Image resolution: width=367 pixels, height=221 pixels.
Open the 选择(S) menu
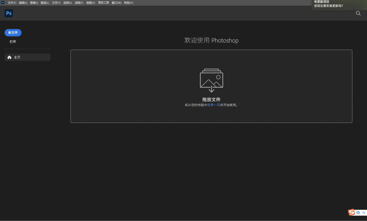pos(68,3)
